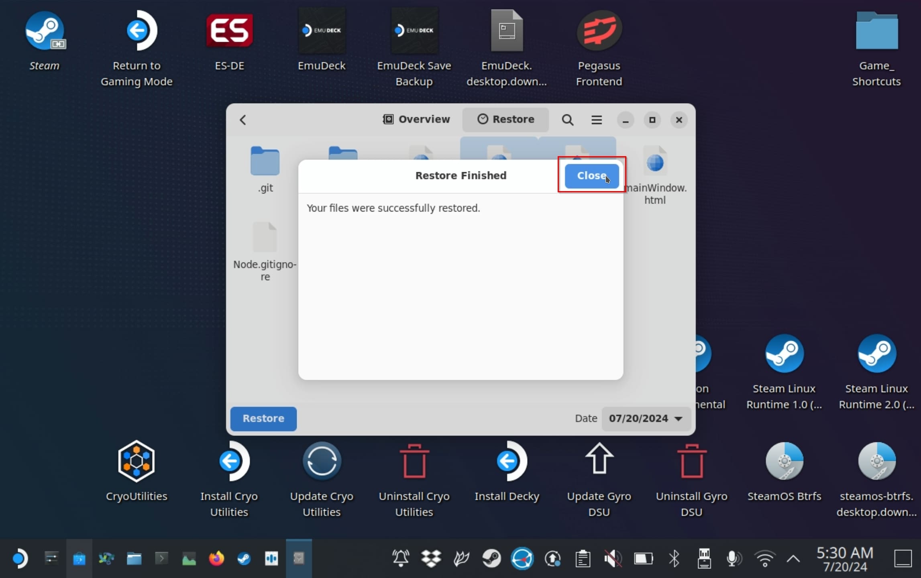Open the Return to Gaming Mode desktop shortcut
This screenshot has height=578, width=921.
[137, 48]
